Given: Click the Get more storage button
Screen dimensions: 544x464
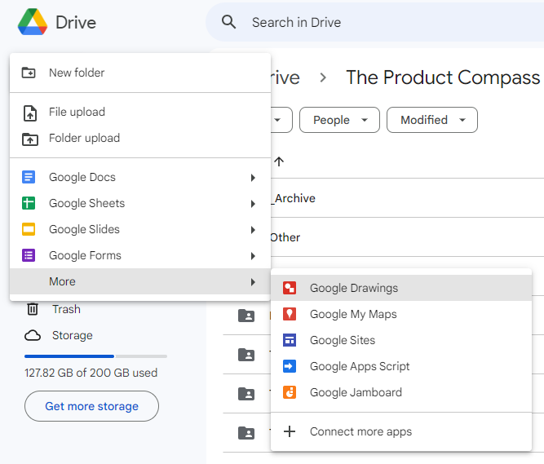Looking at the screenshot, I should click(91, 406).
